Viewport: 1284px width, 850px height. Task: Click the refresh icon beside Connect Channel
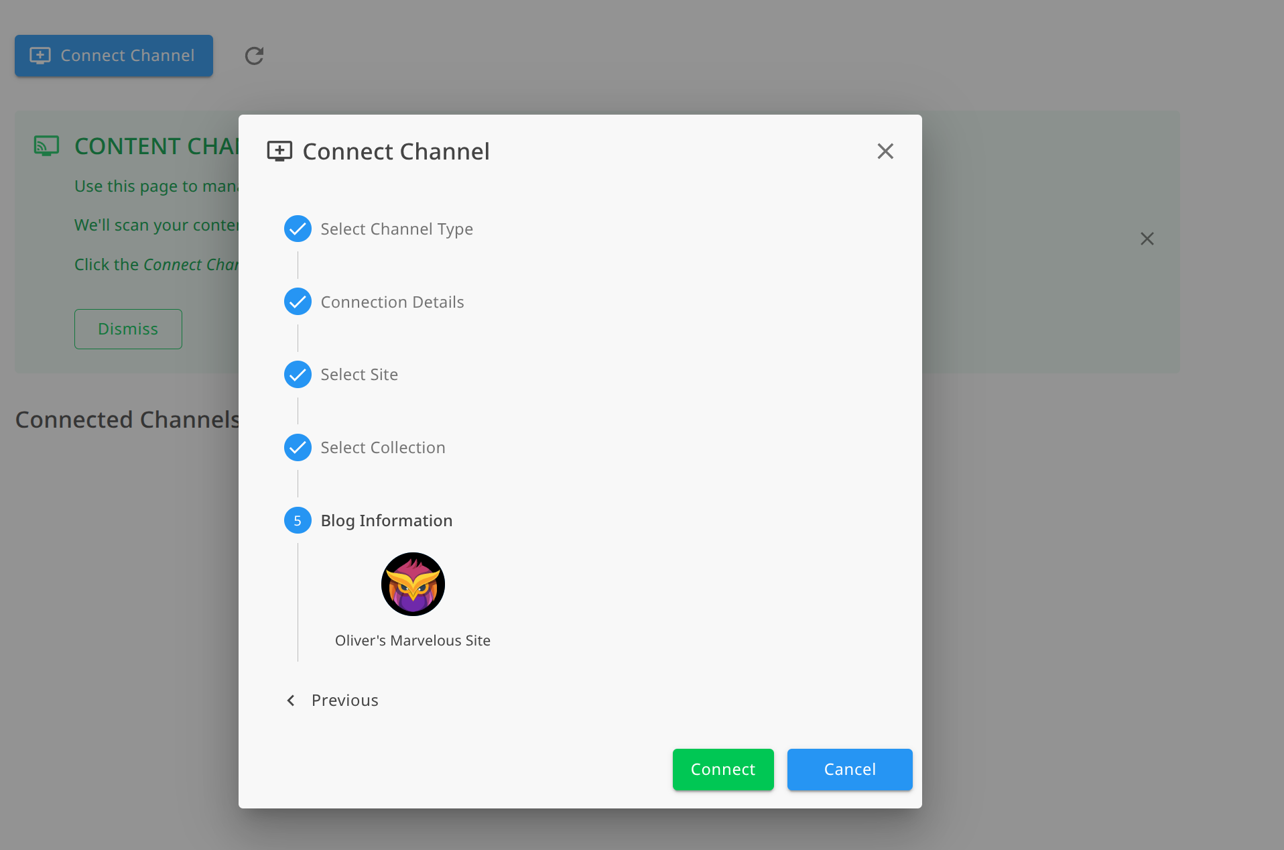(x=253, y=56)
